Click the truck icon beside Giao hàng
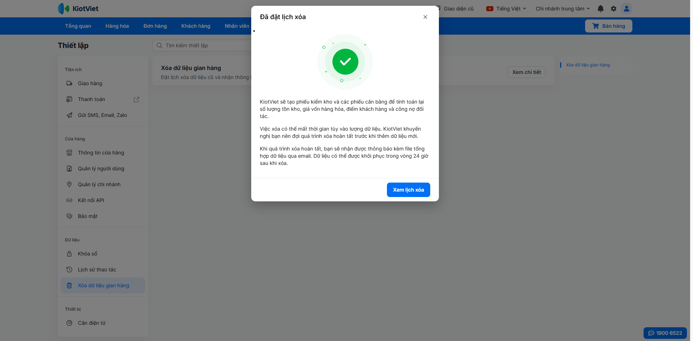This screenshot has height=341, width=693. coord(69,83)
